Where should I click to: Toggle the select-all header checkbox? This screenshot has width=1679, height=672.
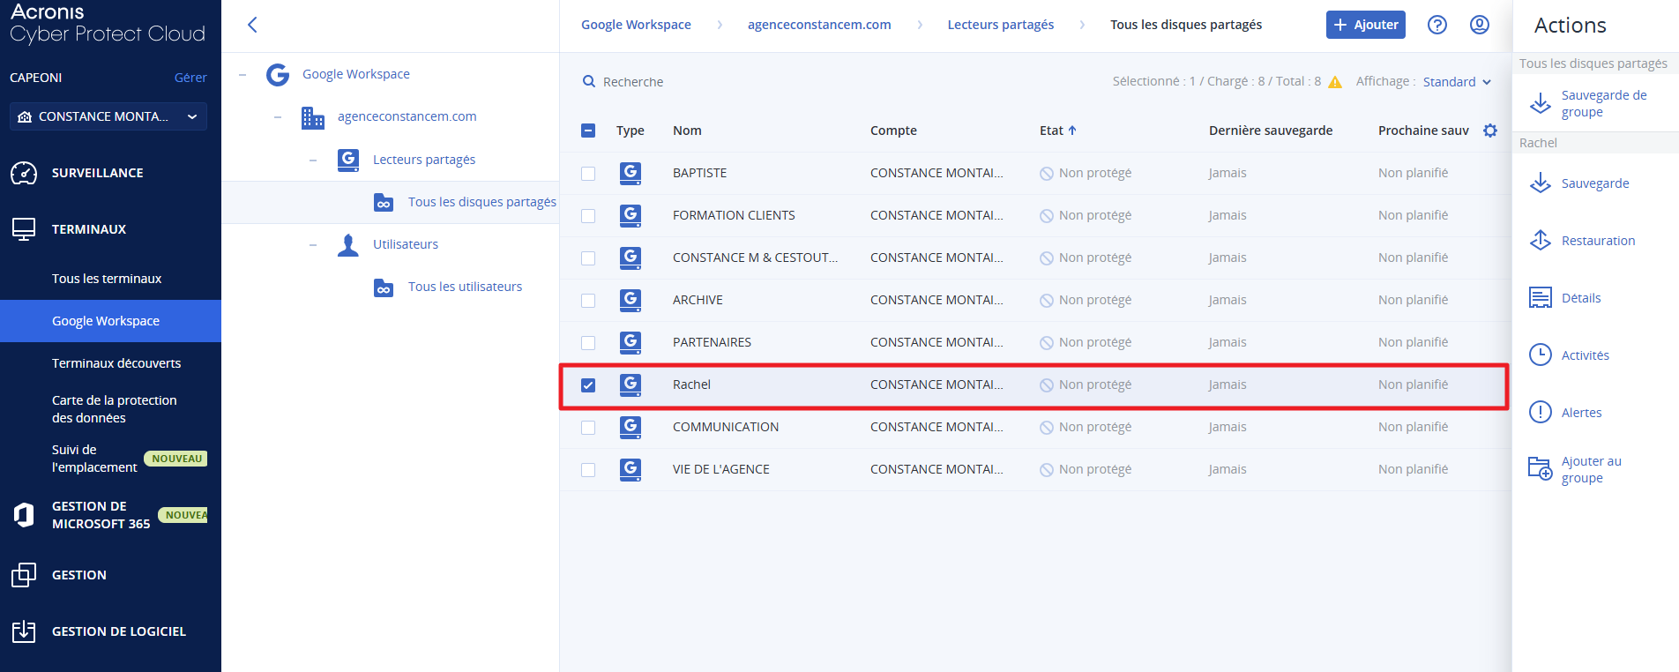coord(588,131)
